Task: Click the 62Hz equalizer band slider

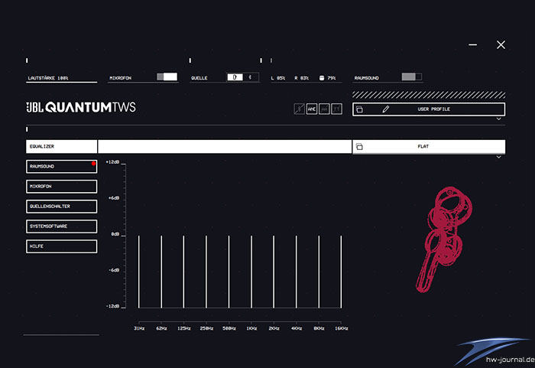Action: point(161,272)
